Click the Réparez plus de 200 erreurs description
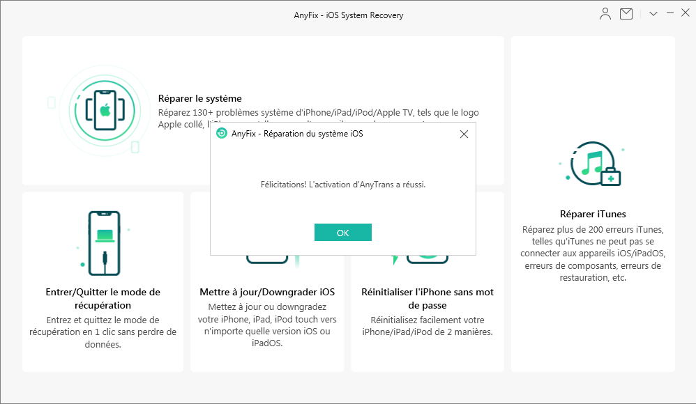Viewport: 696px width, 404px height. click(593, 254)
